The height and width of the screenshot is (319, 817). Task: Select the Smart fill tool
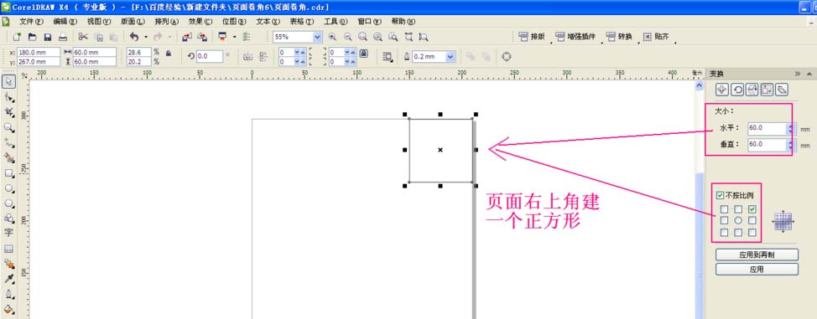[9, 157]
